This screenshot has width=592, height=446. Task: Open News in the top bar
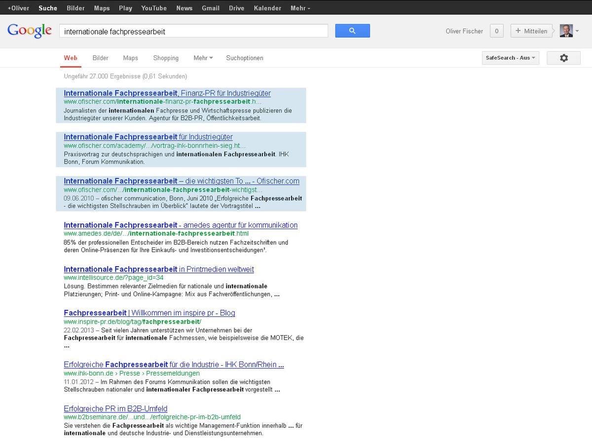(185, 8)
